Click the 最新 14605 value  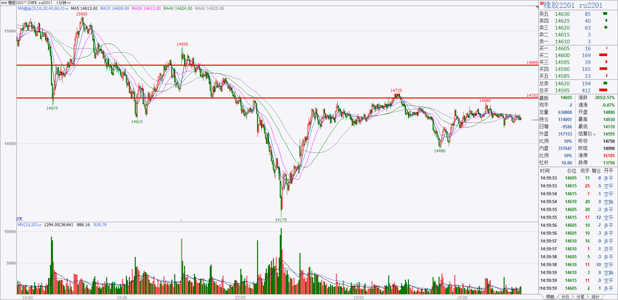(566, 98)
